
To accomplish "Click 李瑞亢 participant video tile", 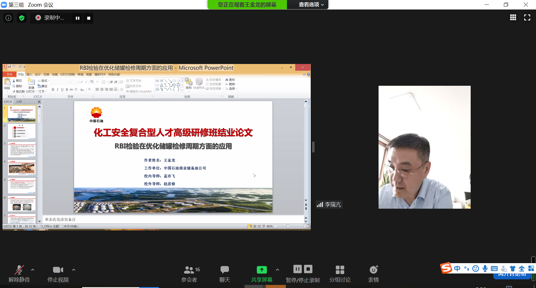I will (424, 147).
